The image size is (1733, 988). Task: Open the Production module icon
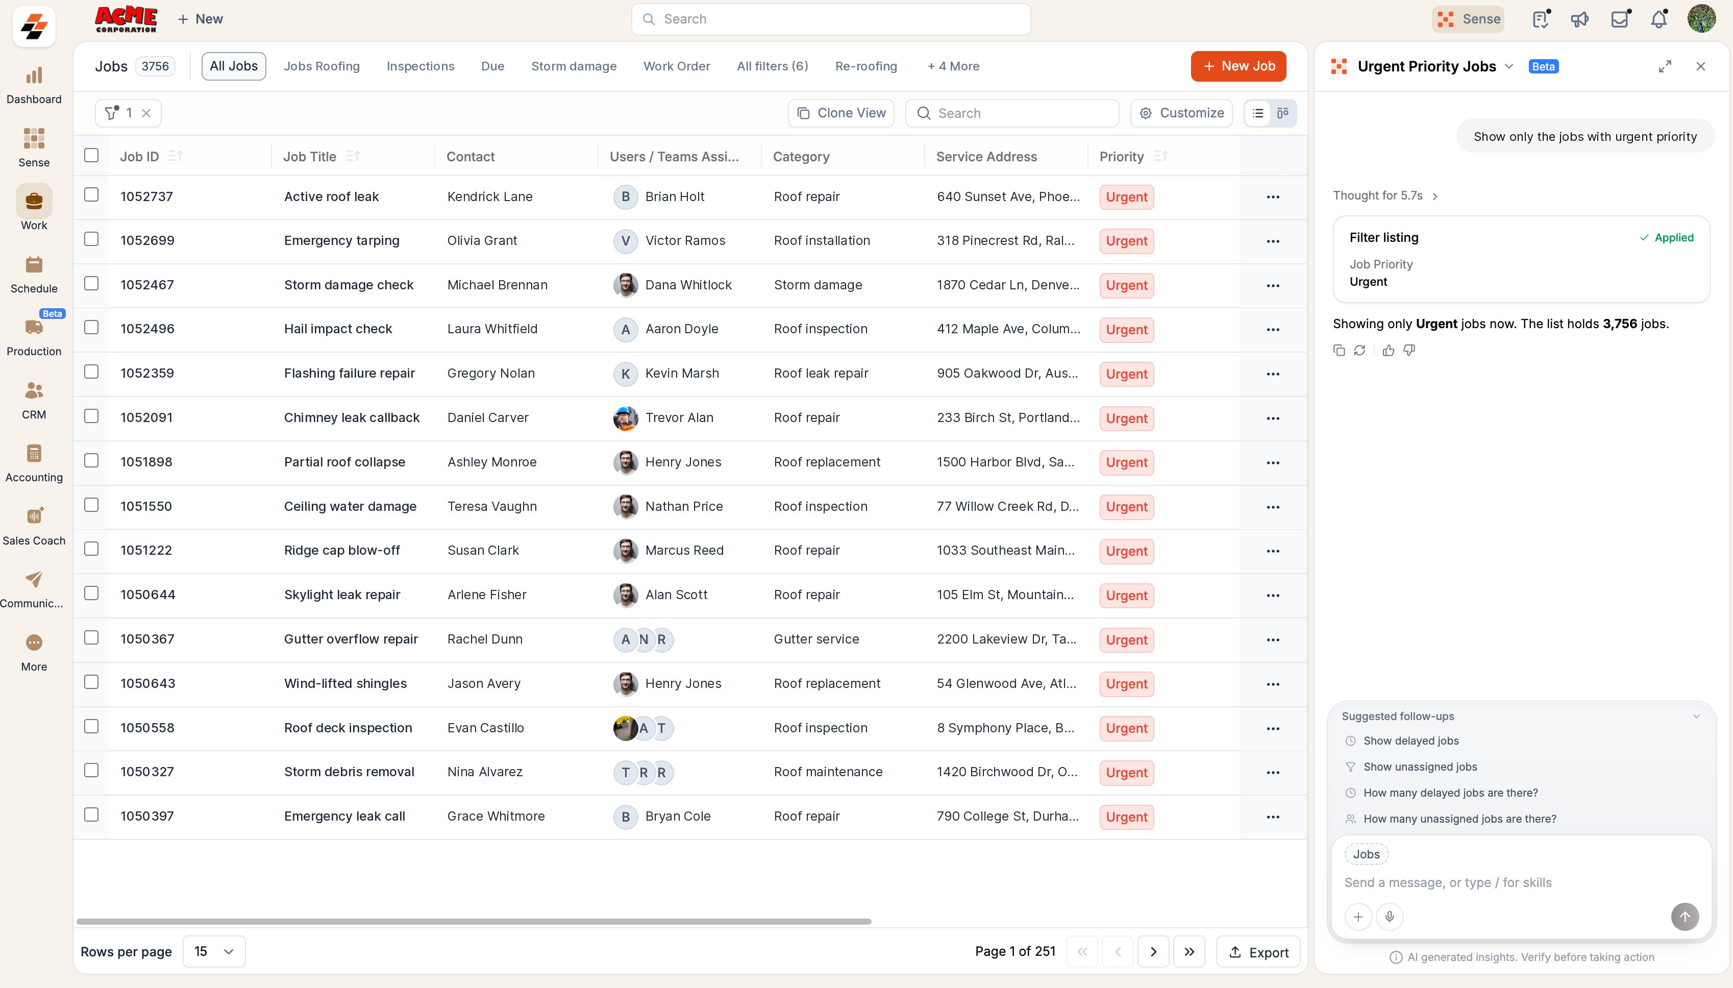(34, 328)
